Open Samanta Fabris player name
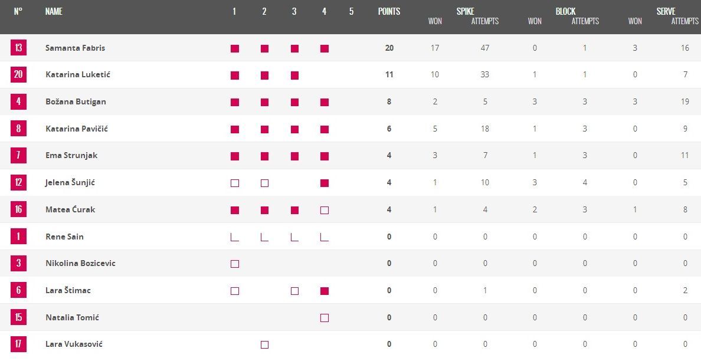The width and height of the screenshot is (701, 361). tap(75, 48)
